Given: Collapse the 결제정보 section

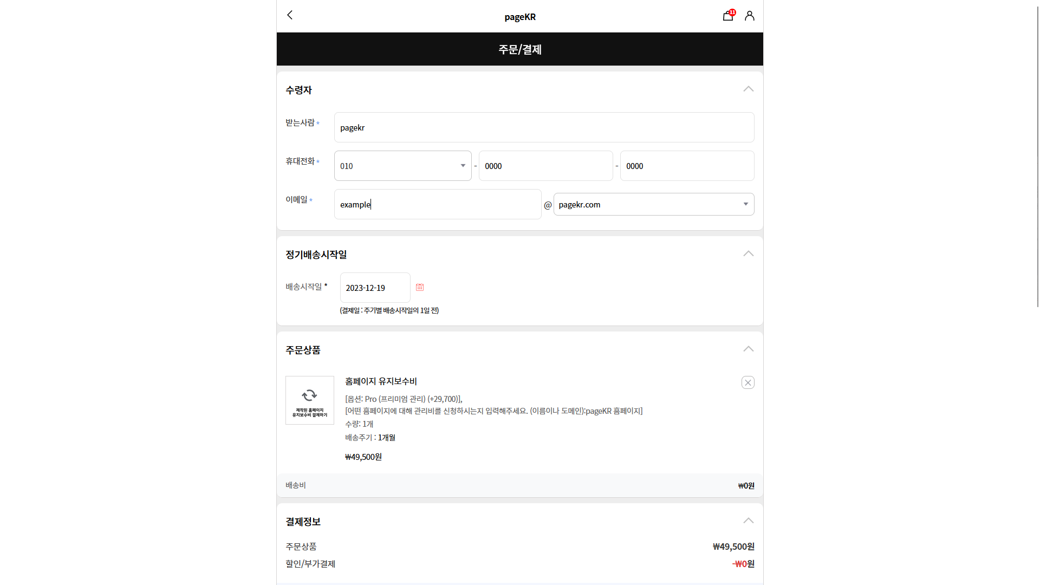Looking at the screenshot, I should [749, 521].
